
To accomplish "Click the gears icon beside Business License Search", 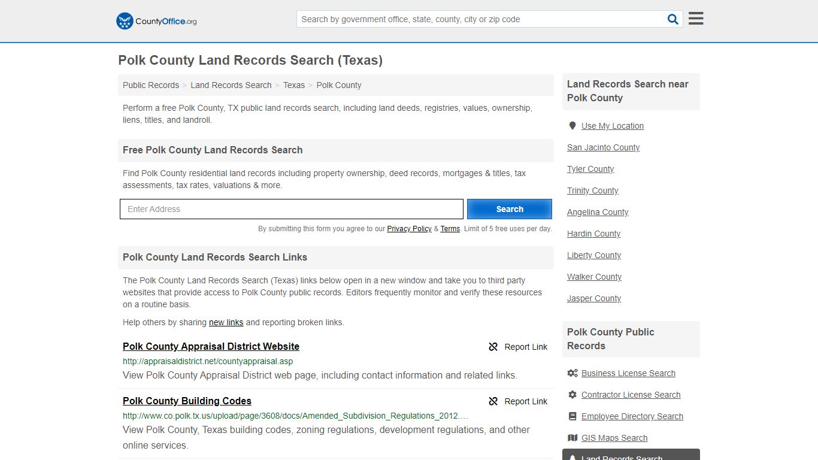I will coord(572,373).
